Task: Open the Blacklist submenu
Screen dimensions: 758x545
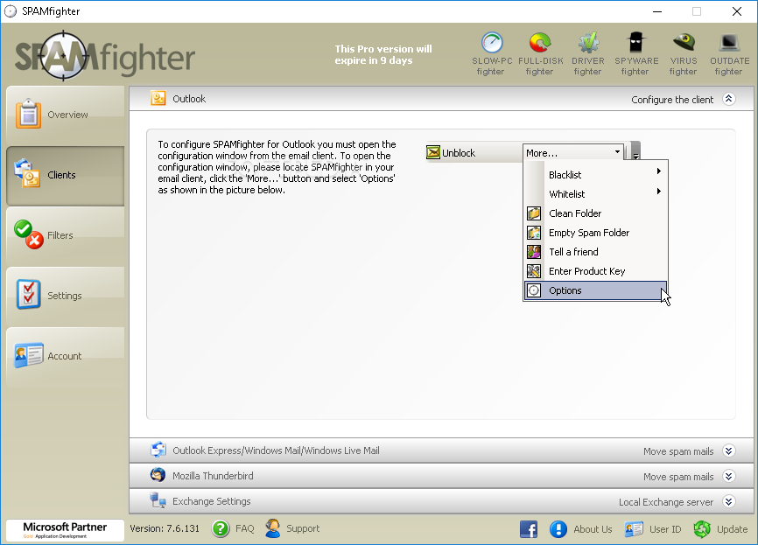Action: (595, 174)
